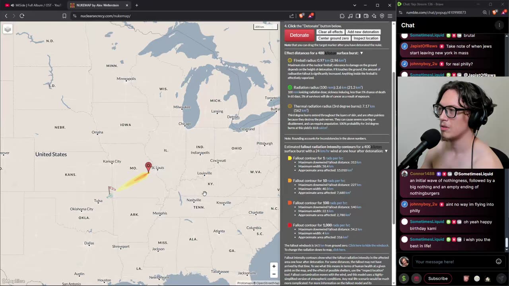Click OpenStreetMap attribution link
509x286 pixels.
[268, 283]
